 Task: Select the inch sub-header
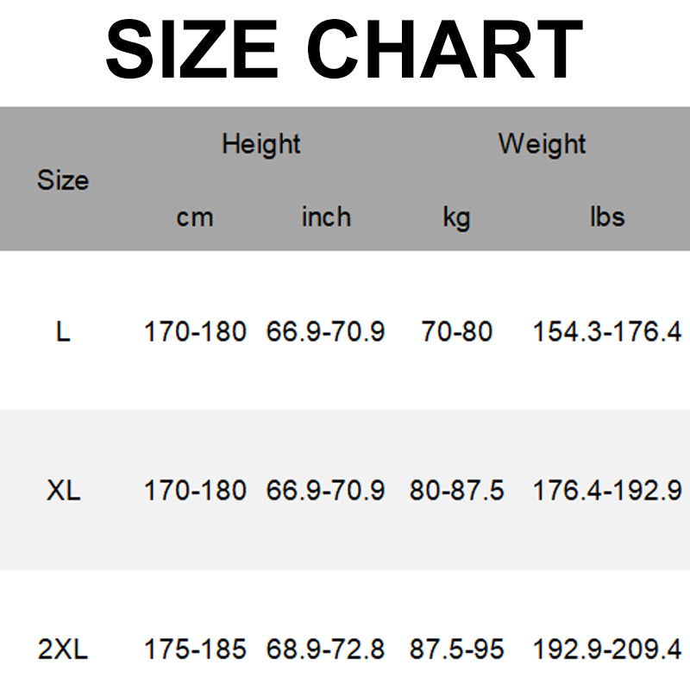pos(326,217)
